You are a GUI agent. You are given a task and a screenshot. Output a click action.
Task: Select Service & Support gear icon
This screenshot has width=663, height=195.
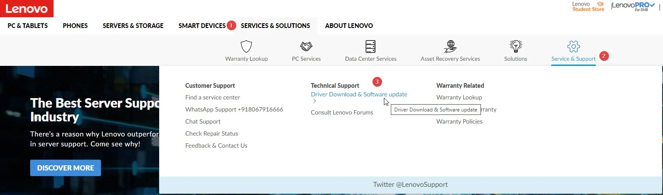(573, 46)
